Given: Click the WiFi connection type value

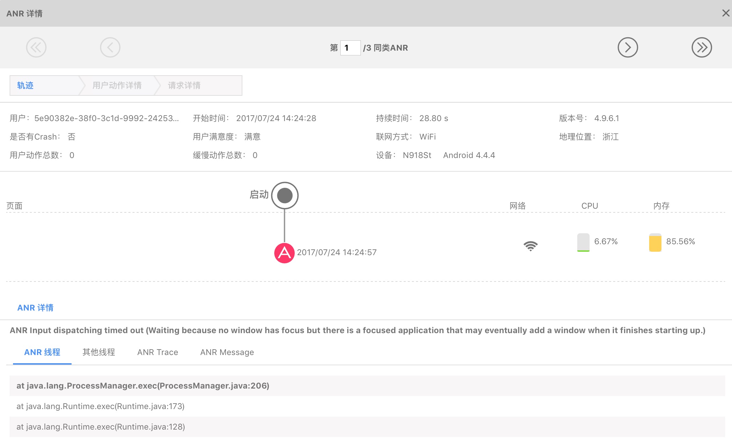Looking at the screenshot, I should pyautogui.click(x=428, y=137).
